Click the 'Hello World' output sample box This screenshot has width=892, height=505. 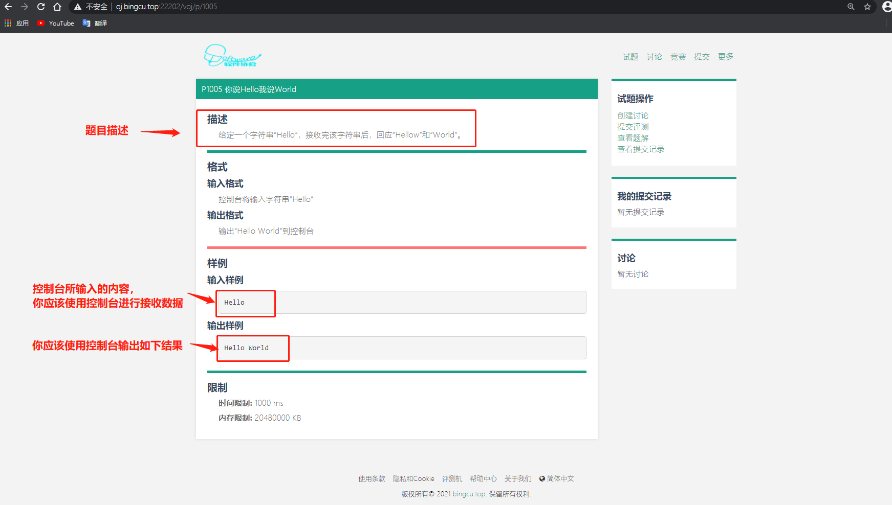tap(401, 348)
